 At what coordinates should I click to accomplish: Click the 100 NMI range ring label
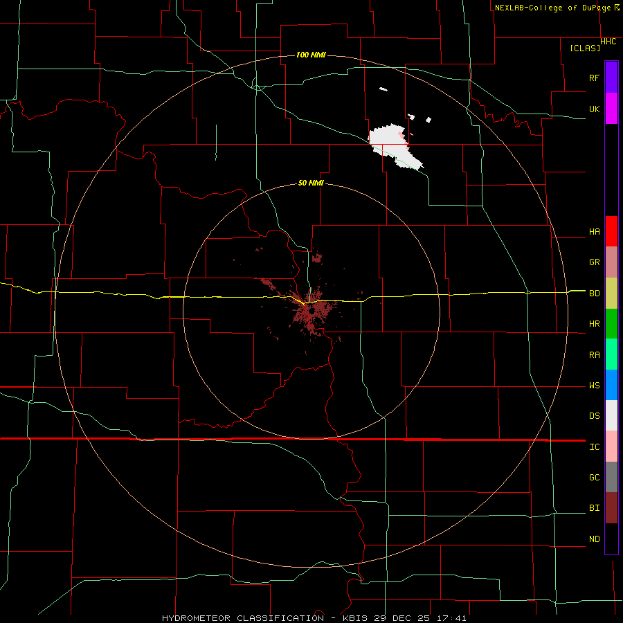point(311,55)
